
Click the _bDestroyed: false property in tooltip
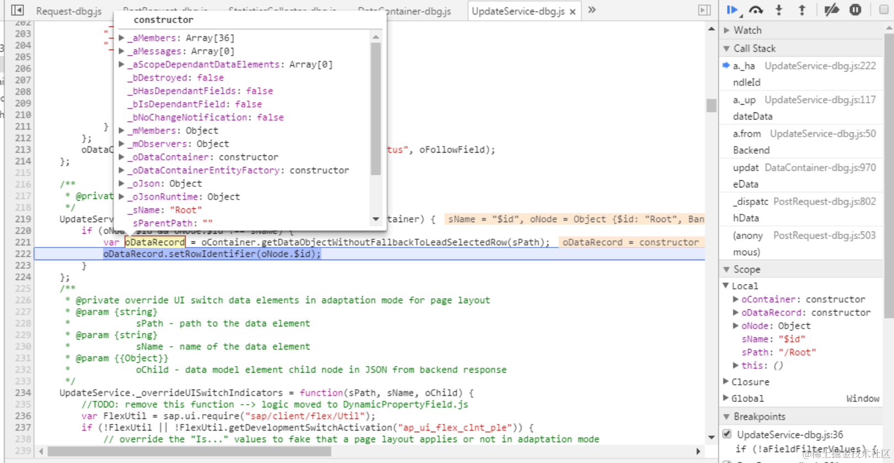tap(175, 78)
